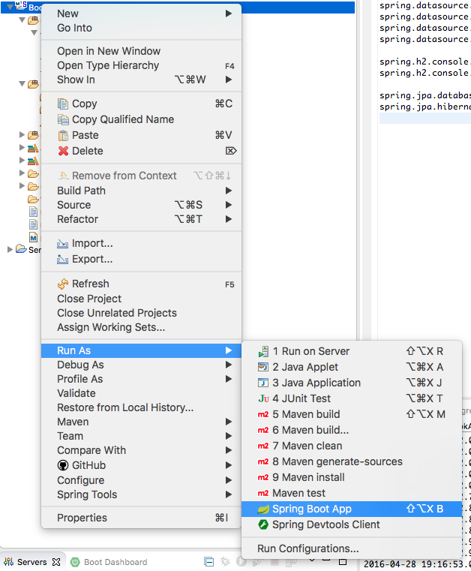Select 7 Maven clean
Image resolution: width=471 pixels, height=571 pixels.
(x=352, y=446)
